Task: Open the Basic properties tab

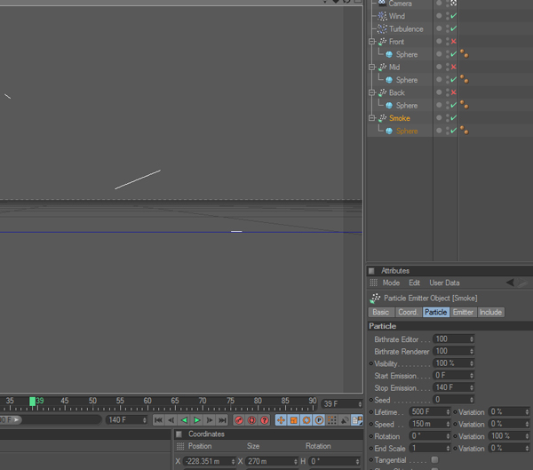Action: pyautogui.click(x=380, y=313)
